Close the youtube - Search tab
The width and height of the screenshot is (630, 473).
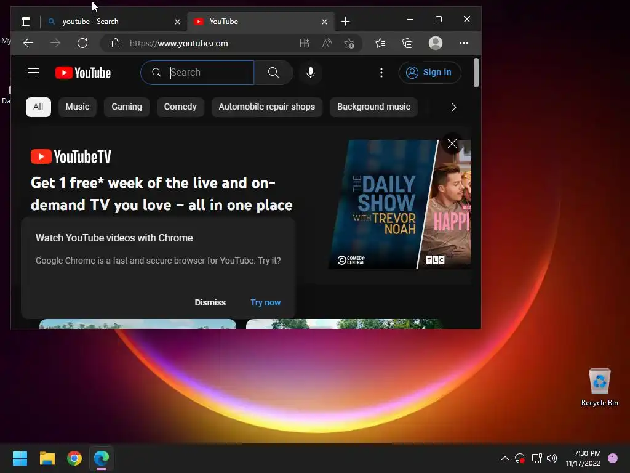pyautogui.click(x=177, y=22)
